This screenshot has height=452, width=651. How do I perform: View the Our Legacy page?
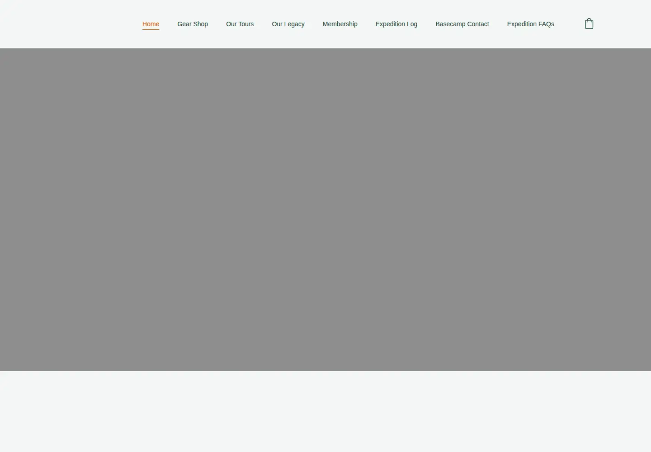(288, 24)
